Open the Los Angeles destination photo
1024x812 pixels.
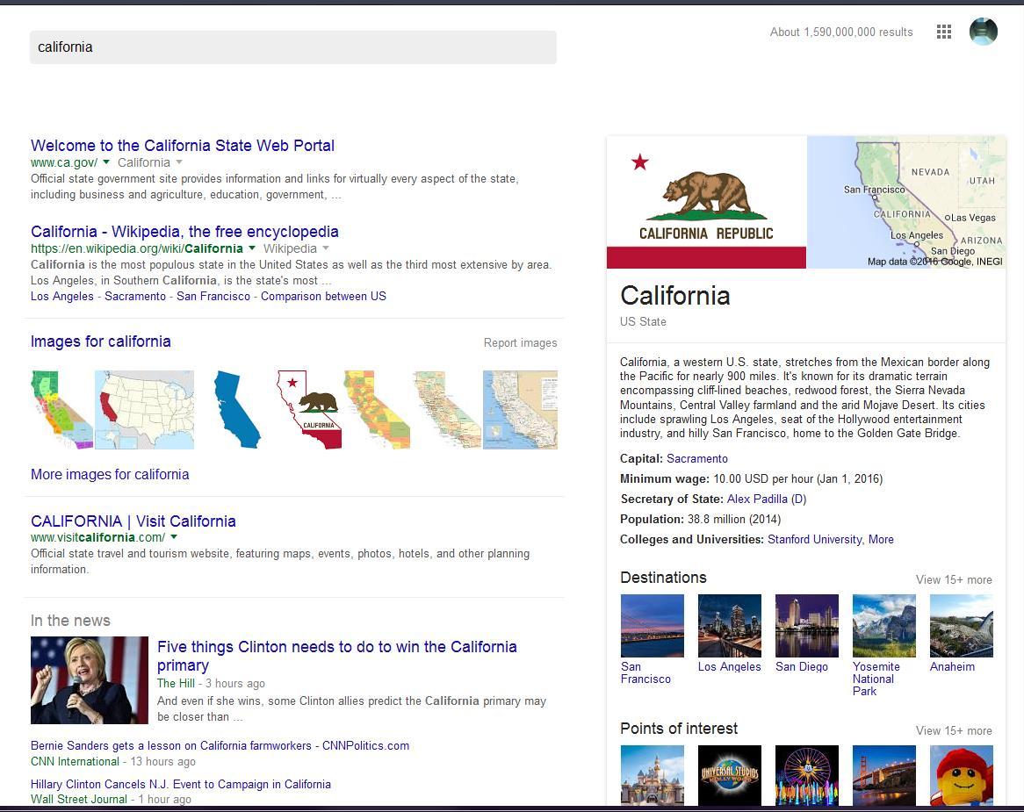coord(730,625)
